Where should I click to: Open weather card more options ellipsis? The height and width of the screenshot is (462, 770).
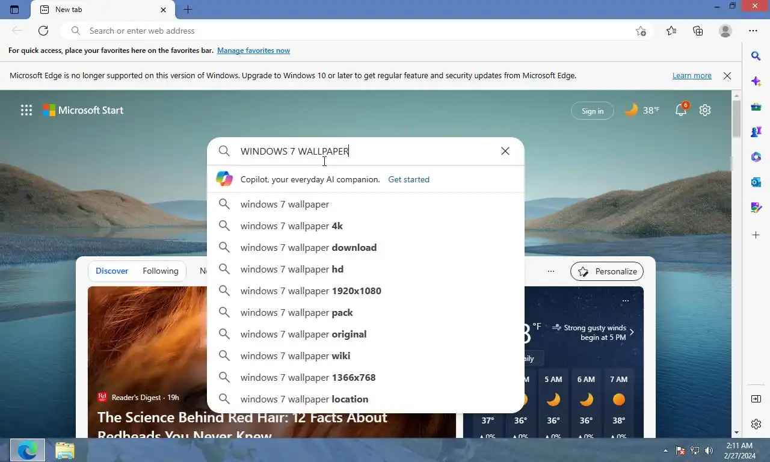point(626,300)
